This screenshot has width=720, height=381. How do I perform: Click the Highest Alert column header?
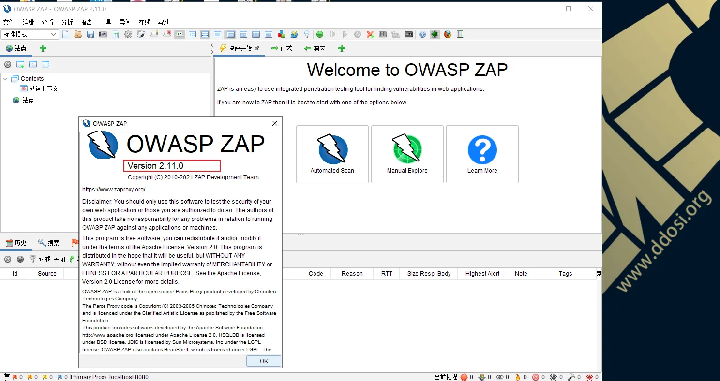point(482,274)
